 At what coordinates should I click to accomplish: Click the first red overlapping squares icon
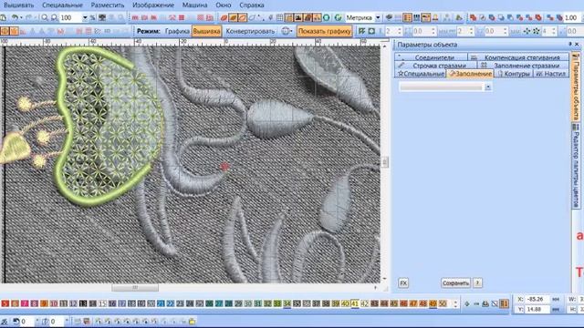coord(473,17)
